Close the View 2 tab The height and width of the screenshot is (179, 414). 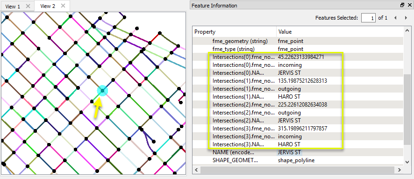click(63, 6)
